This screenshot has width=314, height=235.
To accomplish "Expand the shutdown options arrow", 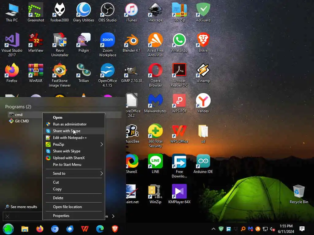I will (x=113, y=216).
